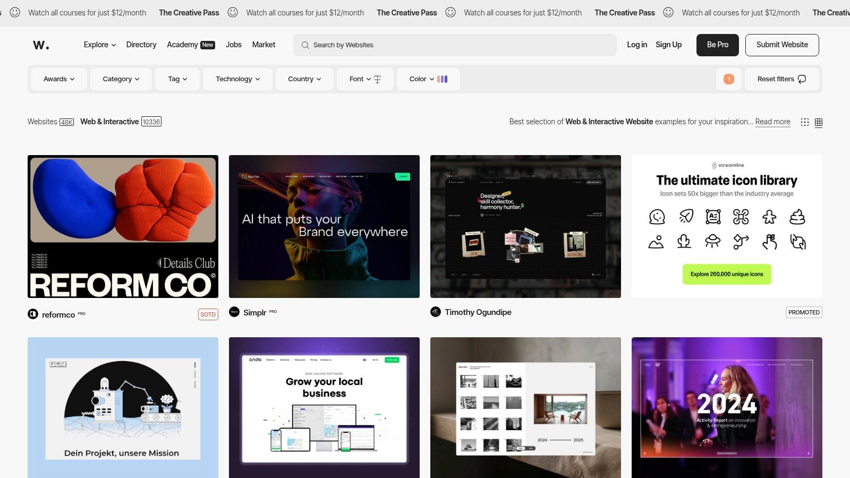Screen dimensions: 850x478
Task: Click the orange active filter count badge
Action: [729, 79]
